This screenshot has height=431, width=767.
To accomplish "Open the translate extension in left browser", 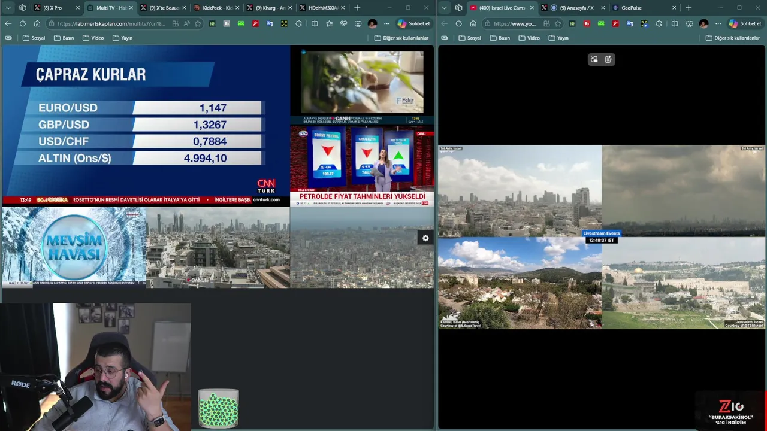I will tap(270, 23).
